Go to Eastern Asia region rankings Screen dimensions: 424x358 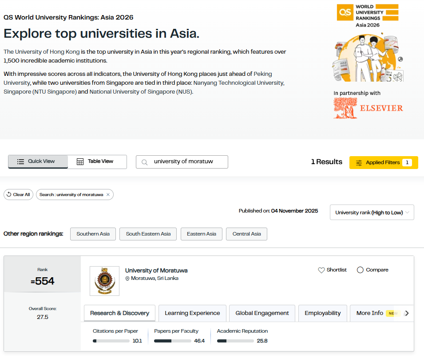pyautogui.click(x=202, y=234)
